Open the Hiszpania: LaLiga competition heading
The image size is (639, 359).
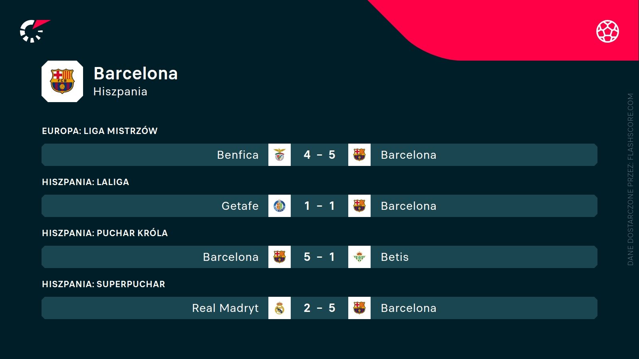85,182
